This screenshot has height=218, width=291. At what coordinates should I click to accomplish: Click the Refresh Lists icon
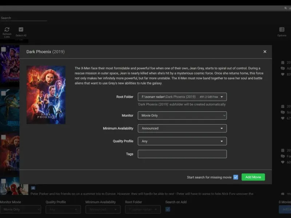click(7, 29)
